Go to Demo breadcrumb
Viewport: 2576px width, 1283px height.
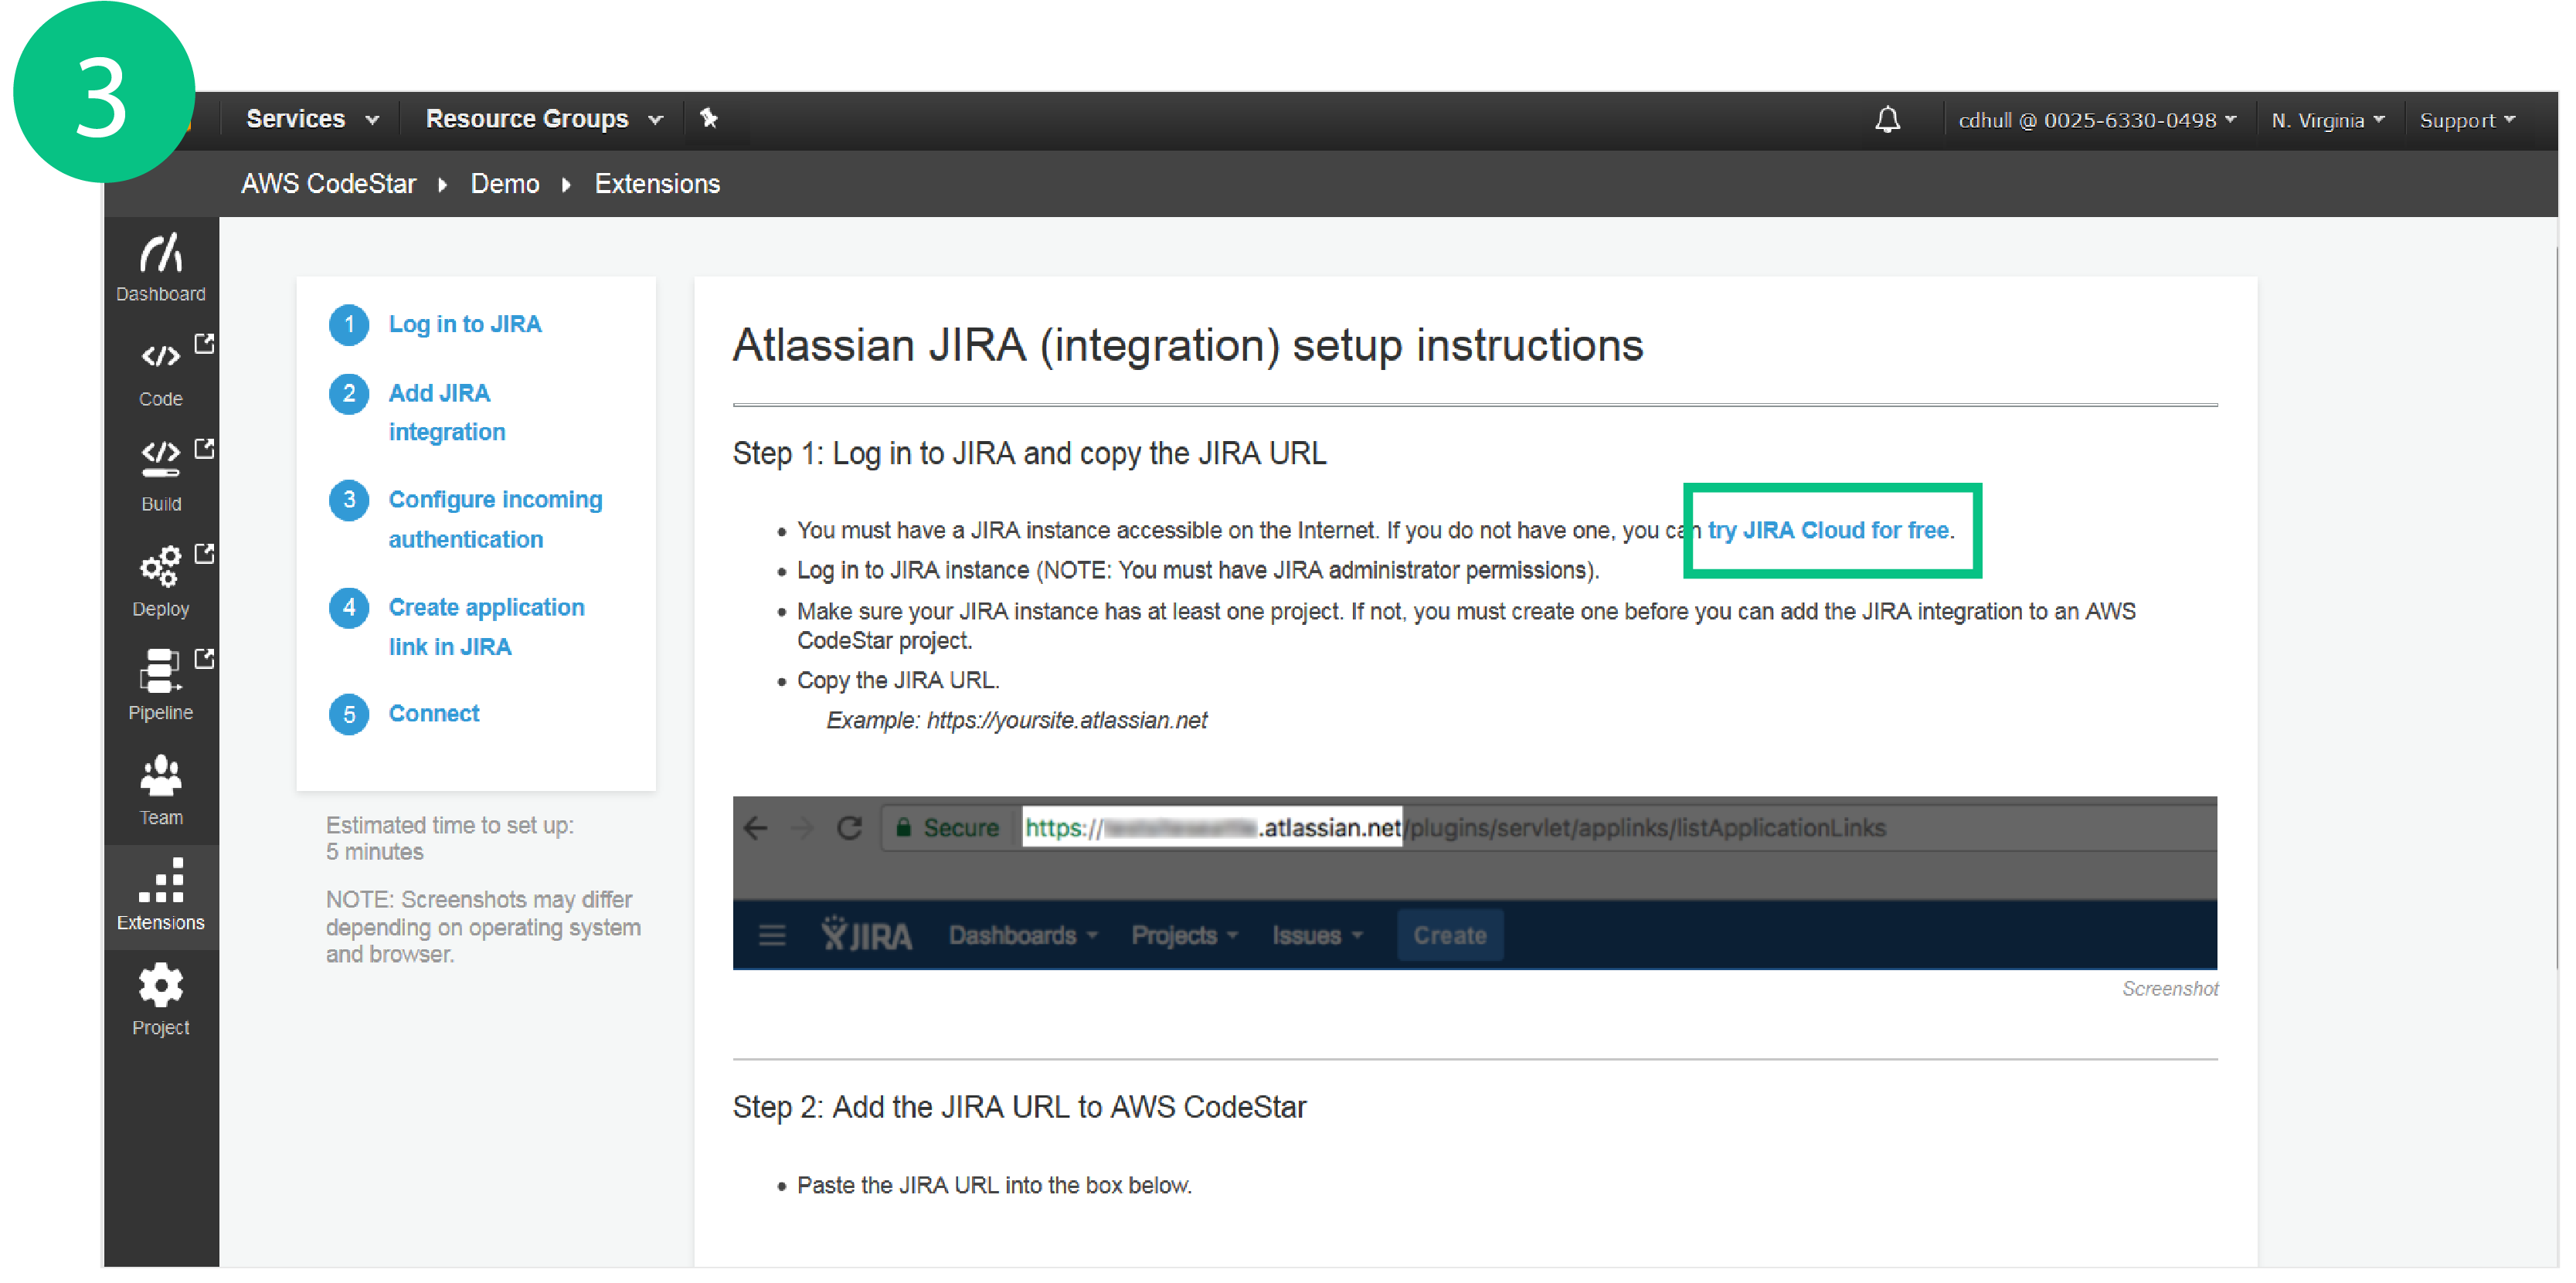(x=505, y=185)
